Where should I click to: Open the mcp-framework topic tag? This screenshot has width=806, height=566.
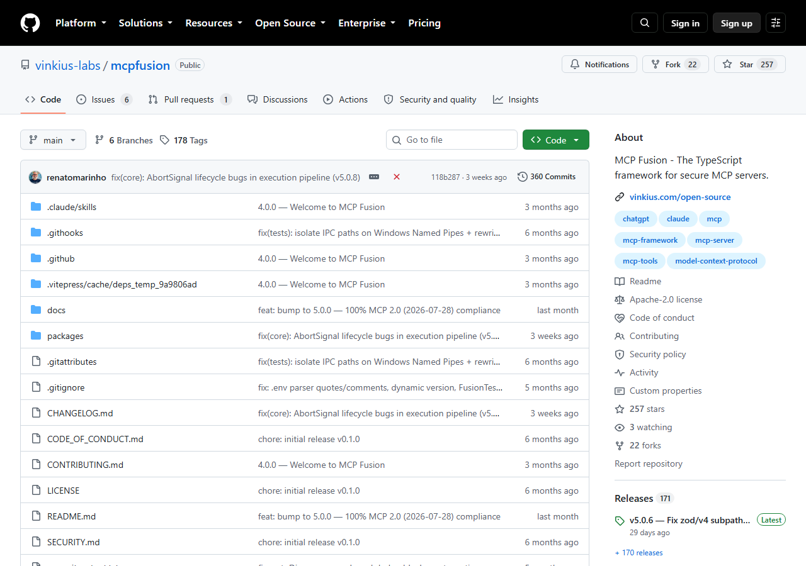650,240
